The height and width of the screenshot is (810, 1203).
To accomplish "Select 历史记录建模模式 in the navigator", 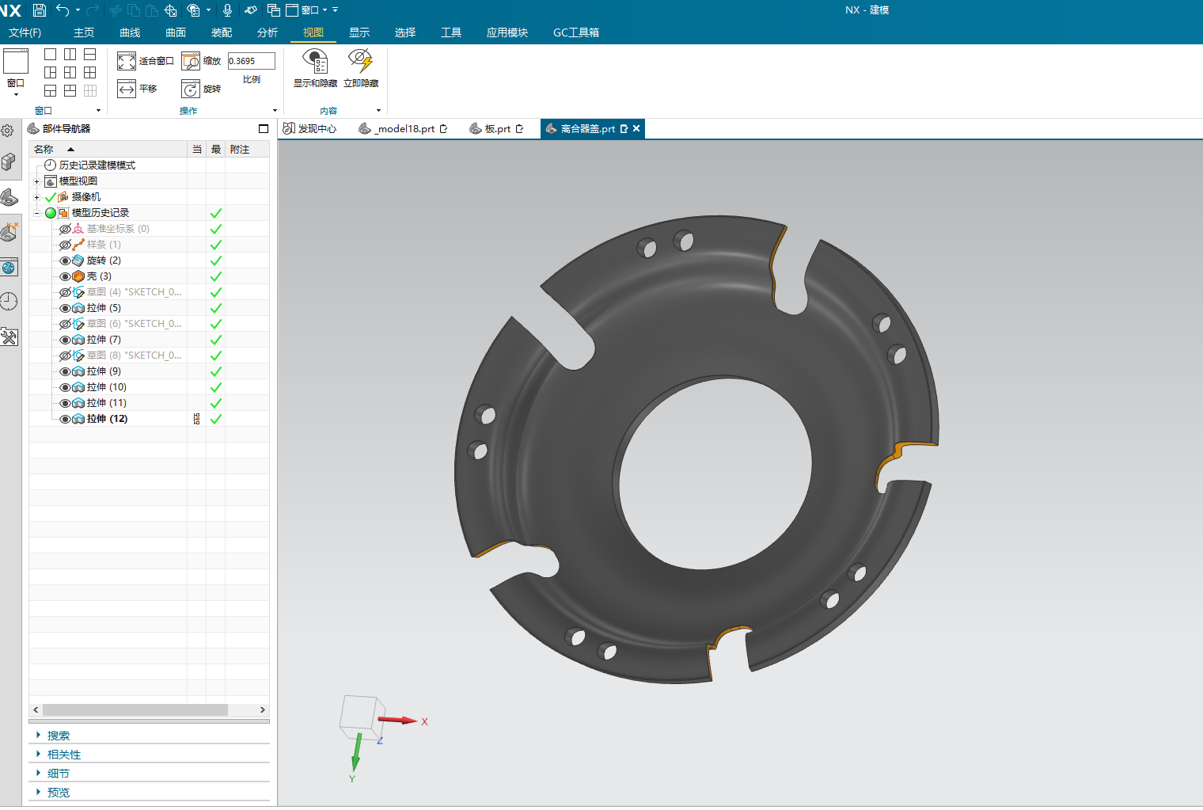I will click(97, 165).
